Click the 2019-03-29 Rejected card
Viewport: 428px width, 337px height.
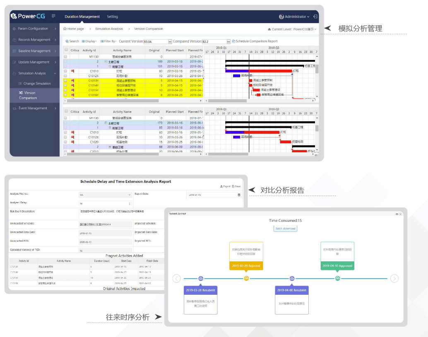click(x=246, y=256)
